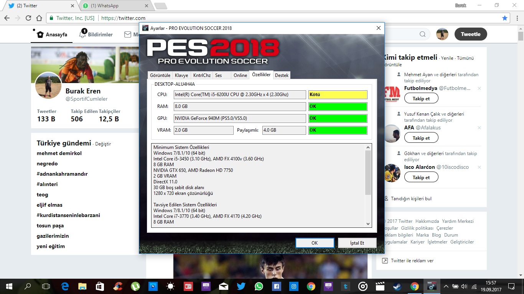Viewport: 524px width, 294px height.
Task: Click the CPU model field
Action: coord(240,95)
